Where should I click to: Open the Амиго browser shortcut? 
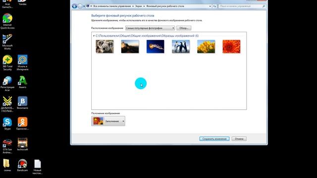coord(22,83)
